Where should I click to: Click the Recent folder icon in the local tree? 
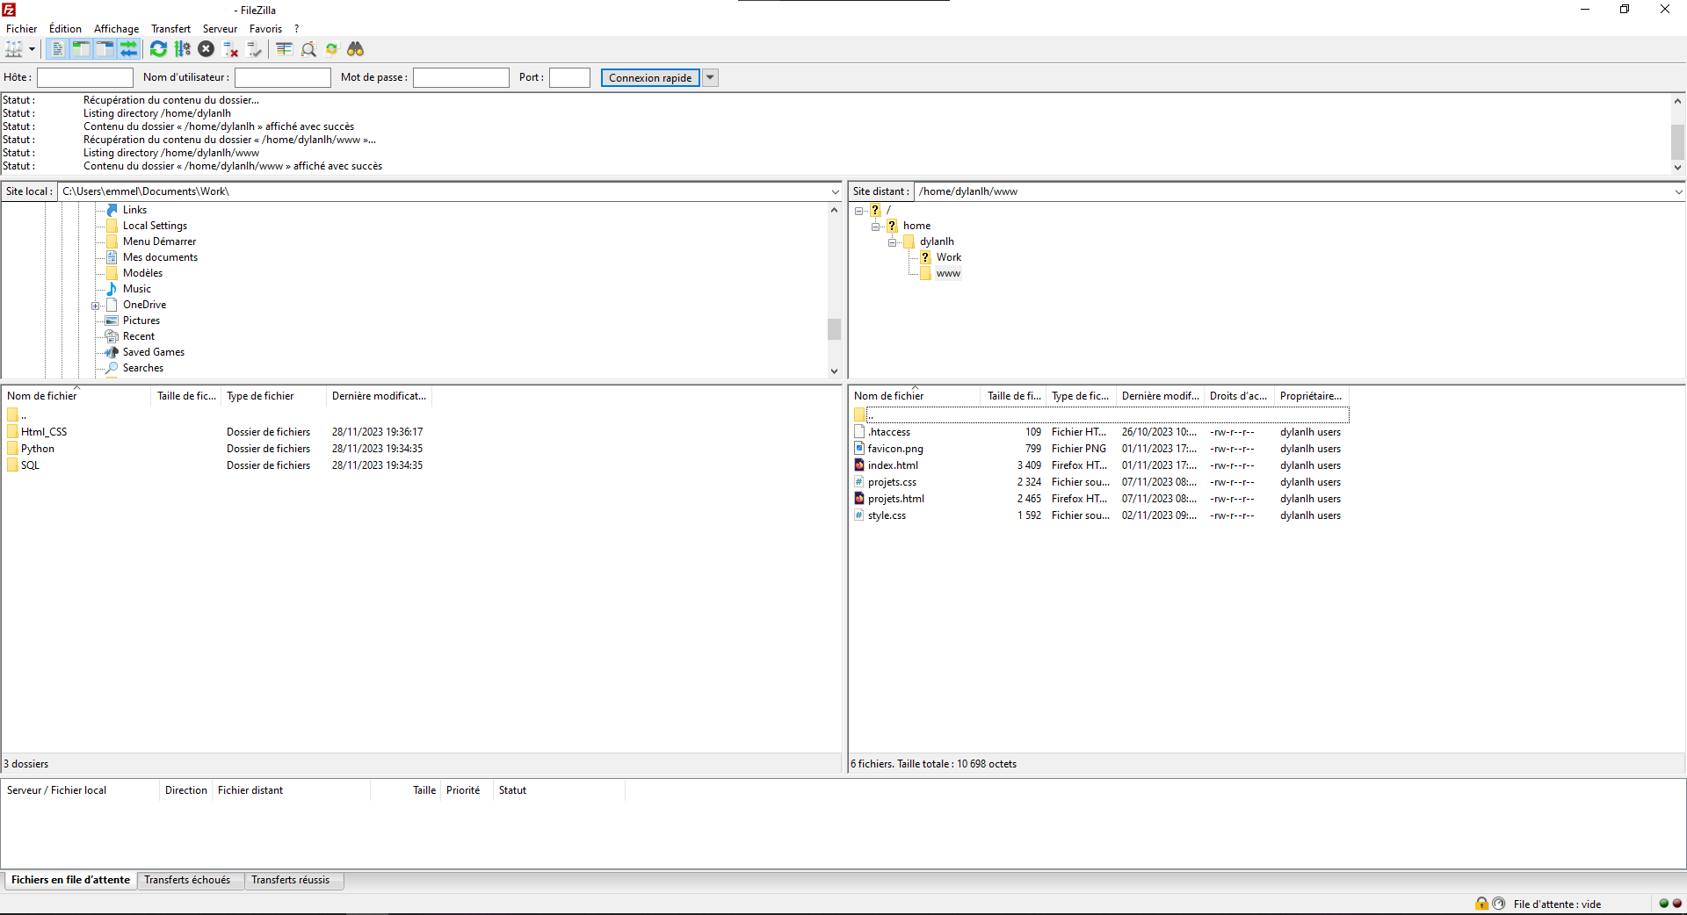point(112,336)
